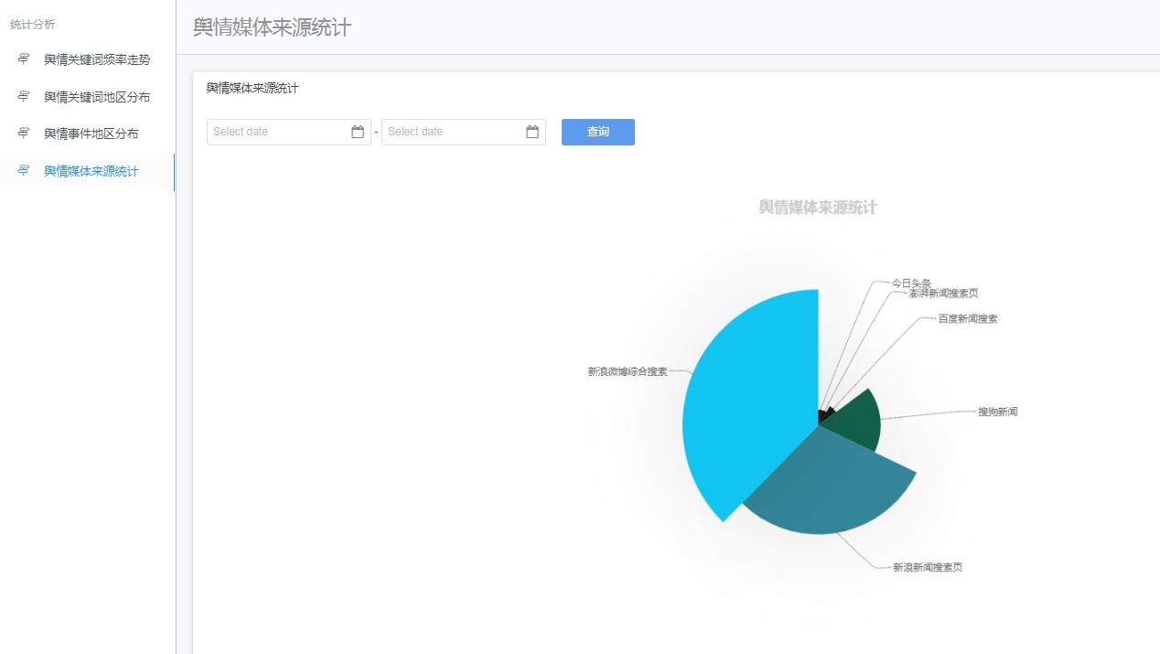Image resolution: width=1160 pixels, height=654 pixels.
Task: Click the 查询 button
Action: click(x=598, y=132)
